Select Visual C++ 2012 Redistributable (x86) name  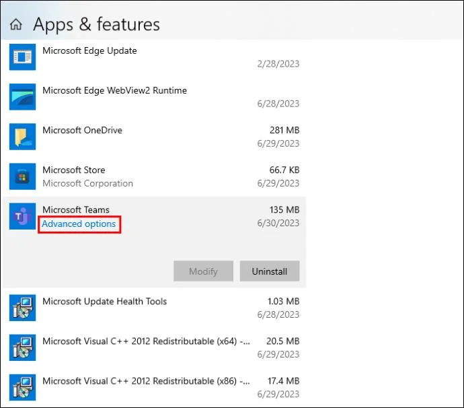[x=146, y=381]
